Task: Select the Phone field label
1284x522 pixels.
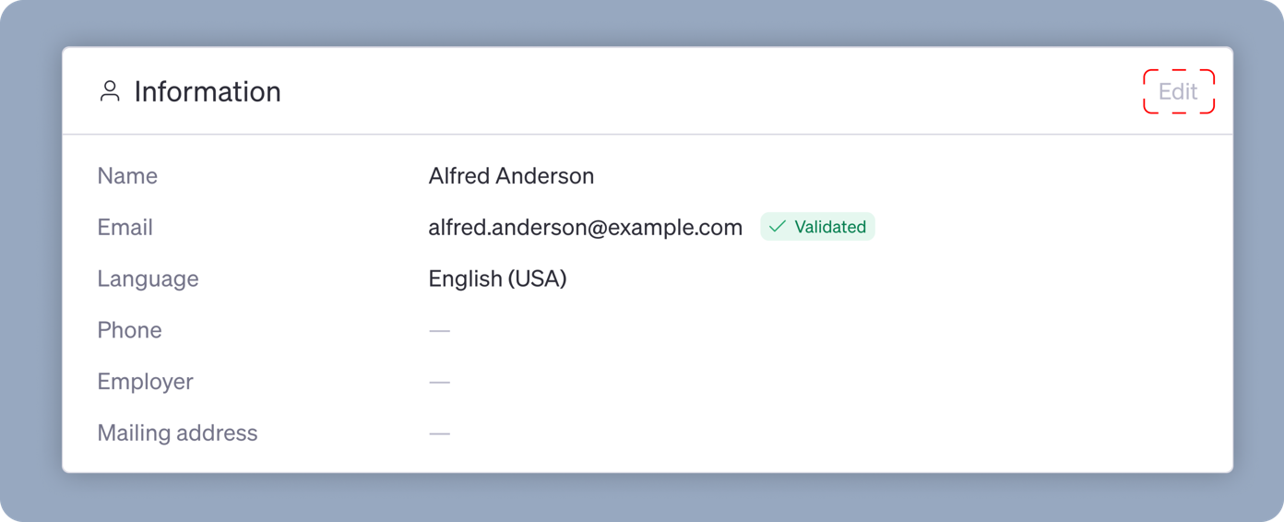Action: [x=129, y=330]
